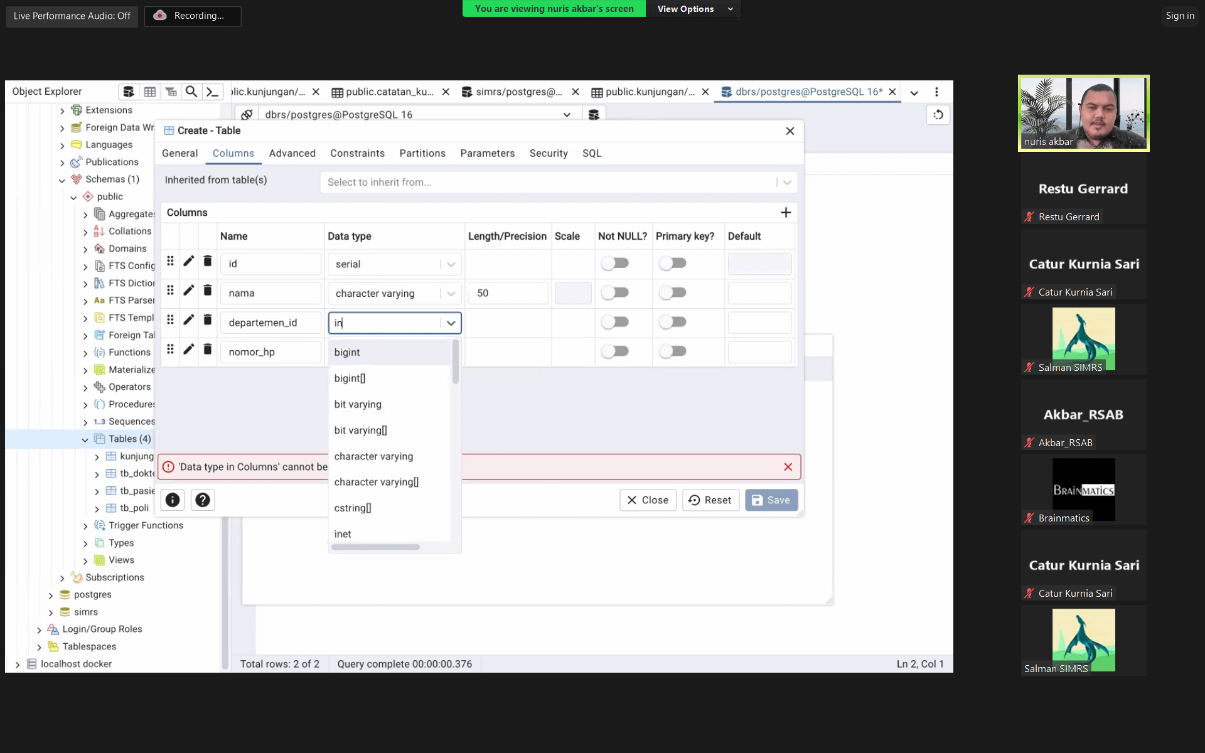Enable Not NULL for nomor_hp column

click(x=614, y=351)
